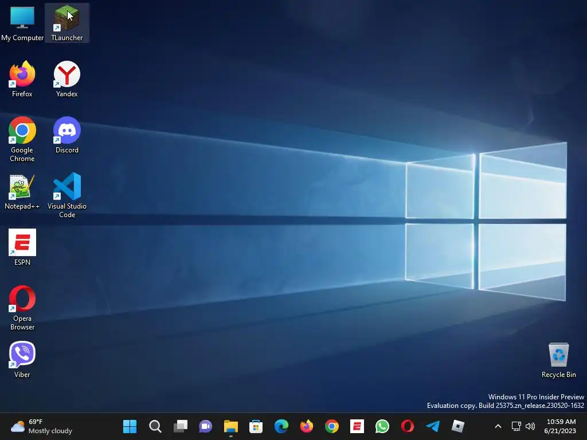Select the TLauncher desktop shortcut
The height and width of the screenshot is (440, 587).
66,23
